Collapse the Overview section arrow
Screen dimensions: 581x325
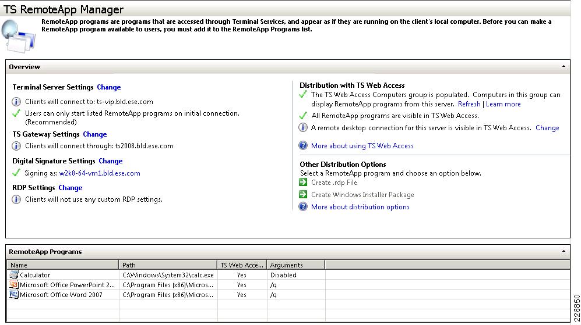tap(564, 66)
